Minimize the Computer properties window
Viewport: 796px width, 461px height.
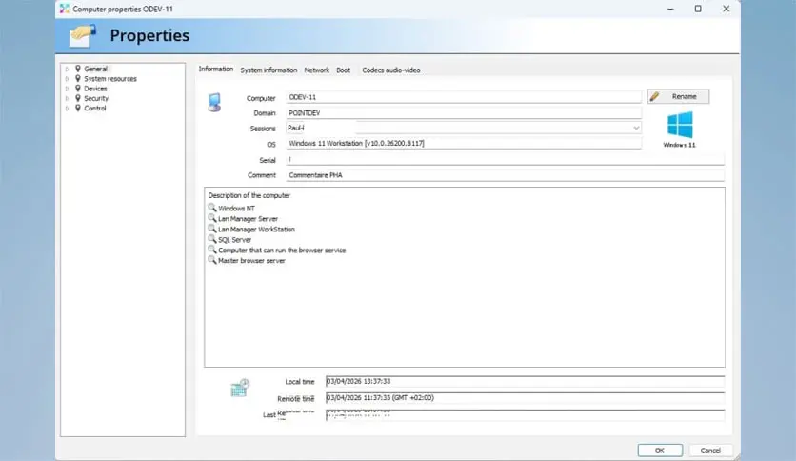tap(670, 9)
